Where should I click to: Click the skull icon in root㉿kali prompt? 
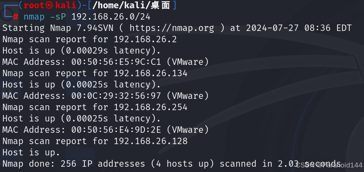(x=50, y=5)
